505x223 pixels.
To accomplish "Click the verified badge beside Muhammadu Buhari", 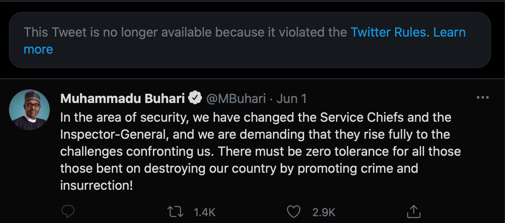I will point(195,98).
